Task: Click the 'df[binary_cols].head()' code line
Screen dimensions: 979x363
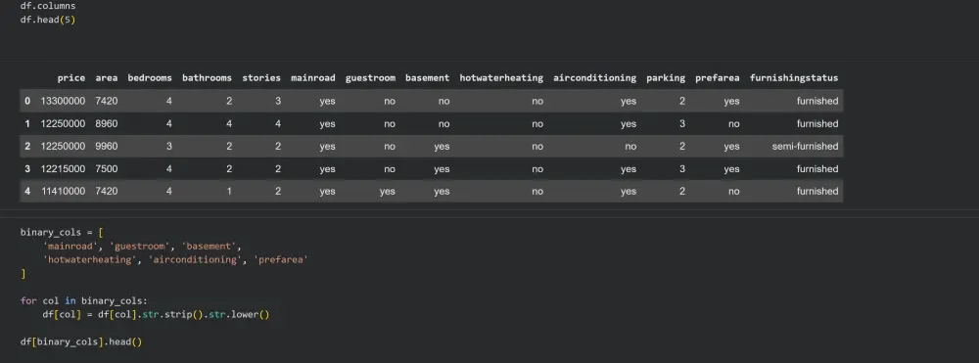Action: [81, 342]
